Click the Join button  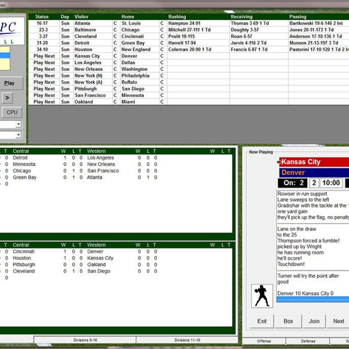point(314,321)
